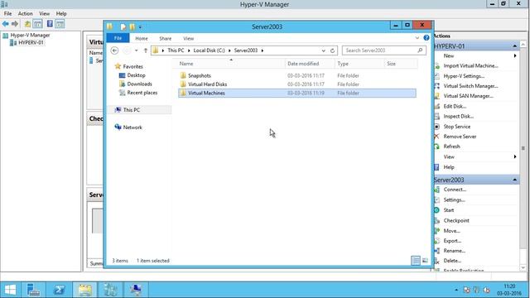
Task: Switch to the Share ribbon tab
Action: click(166, 39)
